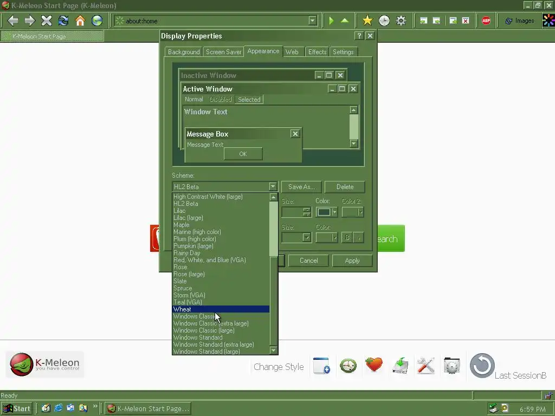
Task: Click Internet Explorer quick launch icon
Action: 59,408
